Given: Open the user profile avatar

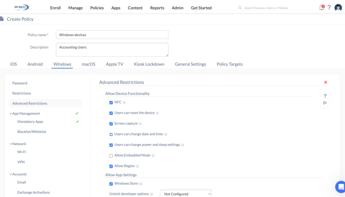Looking at the screenshot, I should tap(338, 8).
